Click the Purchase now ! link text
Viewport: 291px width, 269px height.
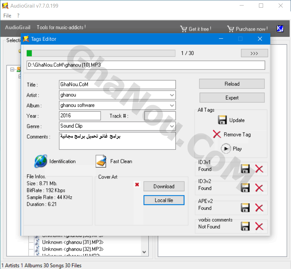point(252,29)
